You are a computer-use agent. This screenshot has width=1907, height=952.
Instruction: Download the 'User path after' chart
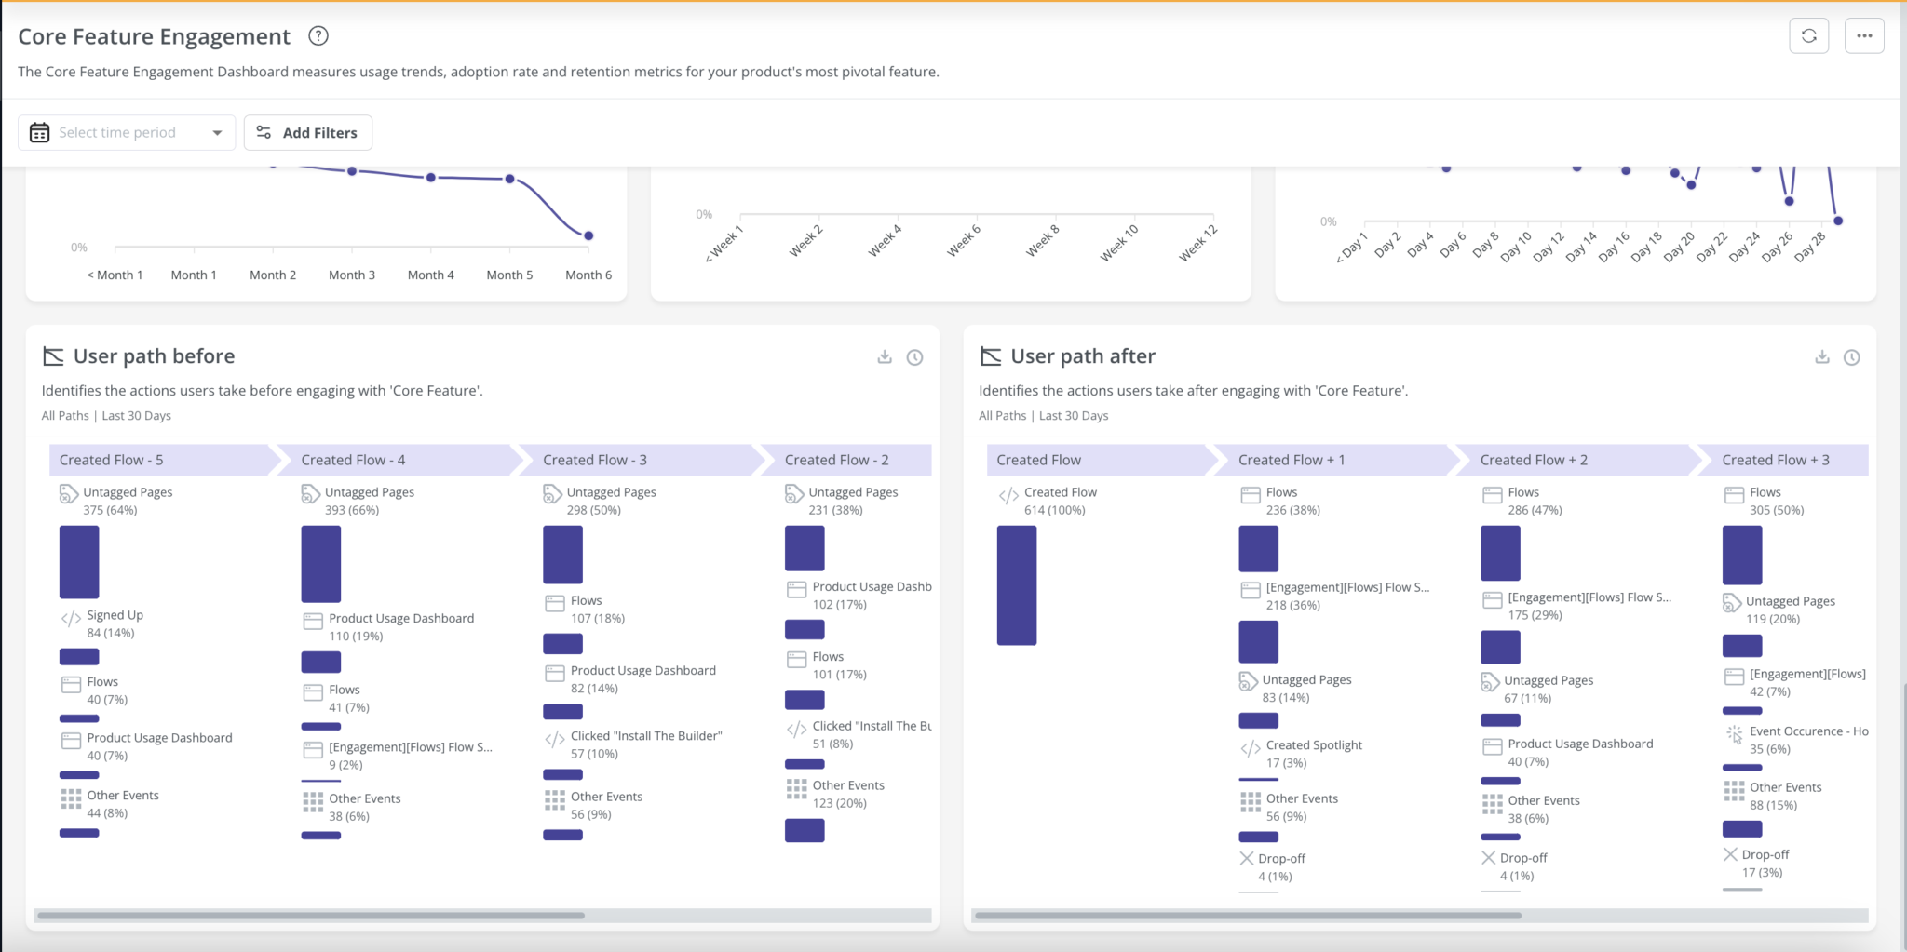[1822, 357]
